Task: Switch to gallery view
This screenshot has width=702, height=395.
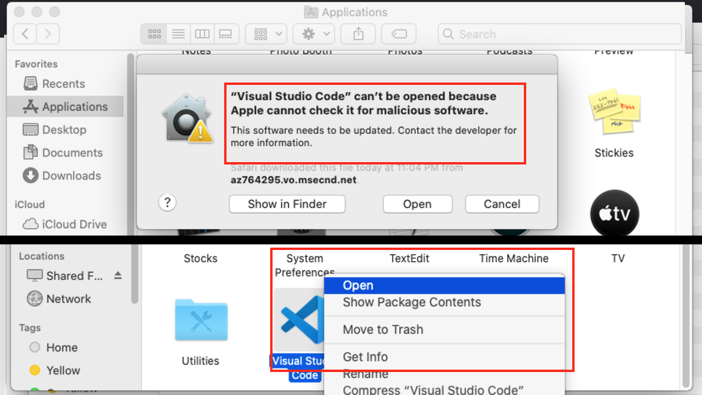Action: (225, 34)
